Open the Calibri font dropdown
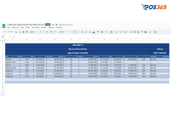 (x=63, y=32)
